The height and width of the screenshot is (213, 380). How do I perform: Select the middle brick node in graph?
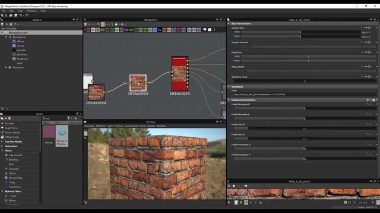138,83
